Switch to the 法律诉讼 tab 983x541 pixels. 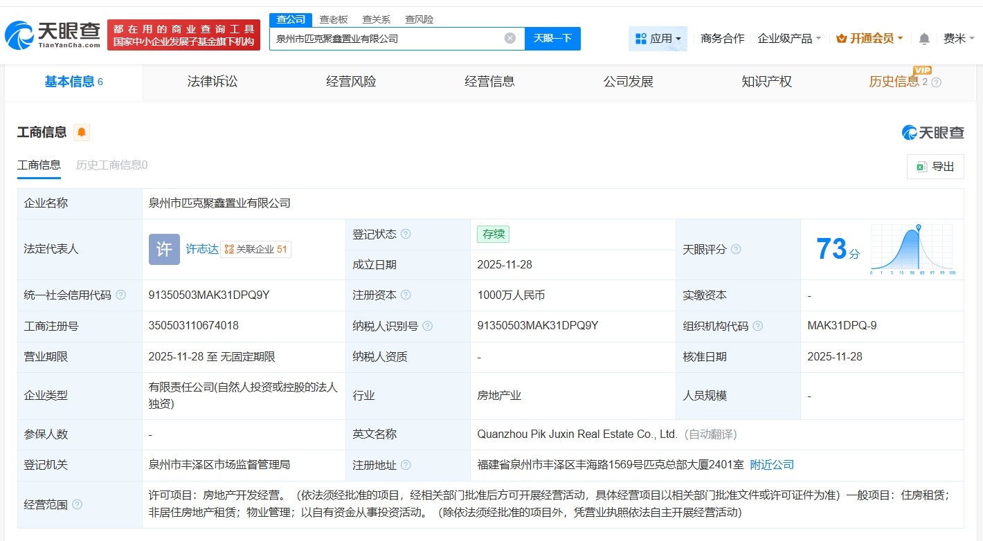(212, 82)
